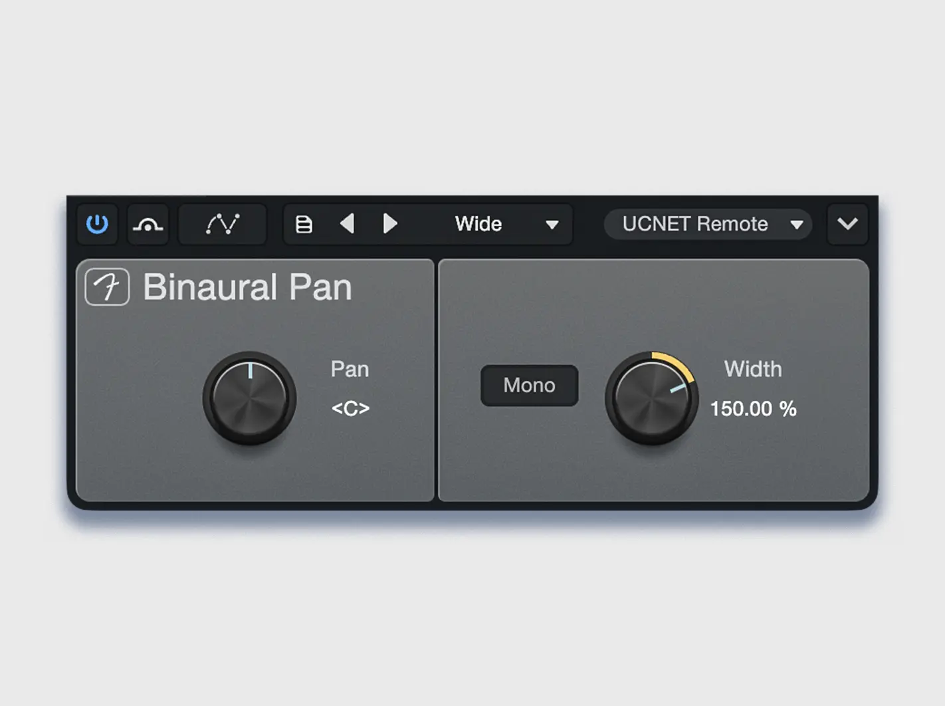
Task: Open the UCNET Remote selector
Action: click(708, 224)
